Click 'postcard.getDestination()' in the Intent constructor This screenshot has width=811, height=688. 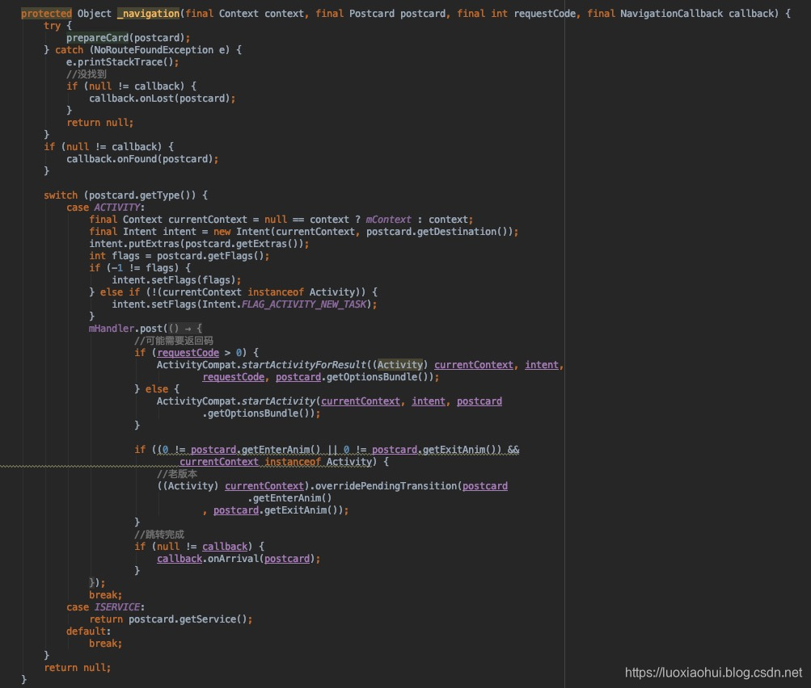pyautogui.click(x=440, y=232)
